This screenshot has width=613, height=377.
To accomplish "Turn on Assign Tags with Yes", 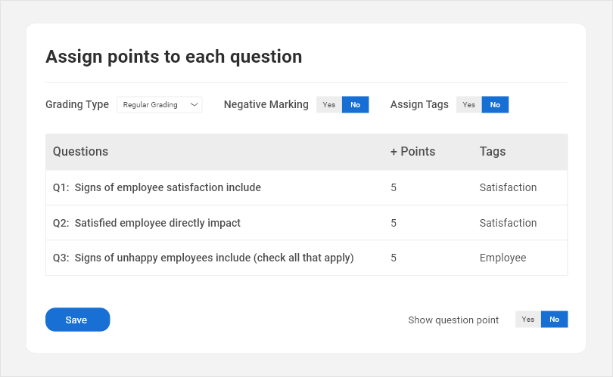I will [x=469, y=105].
